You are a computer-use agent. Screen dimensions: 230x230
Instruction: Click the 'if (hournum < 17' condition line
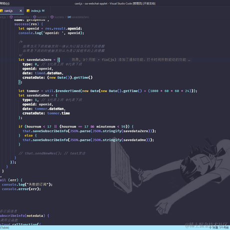[x=76, y=126]
